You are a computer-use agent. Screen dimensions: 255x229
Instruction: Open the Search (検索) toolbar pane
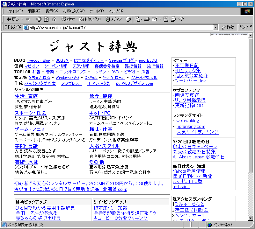point(68,19)
